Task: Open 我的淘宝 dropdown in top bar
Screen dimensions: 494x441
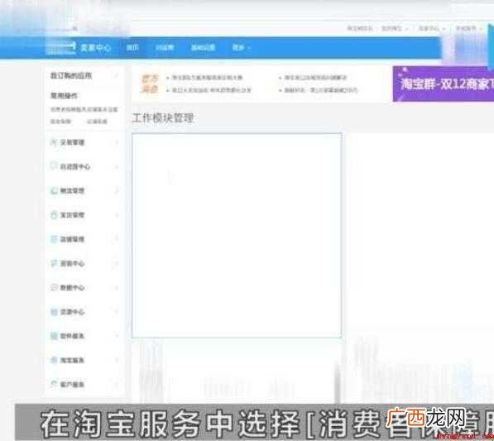Action: [395, 29]
